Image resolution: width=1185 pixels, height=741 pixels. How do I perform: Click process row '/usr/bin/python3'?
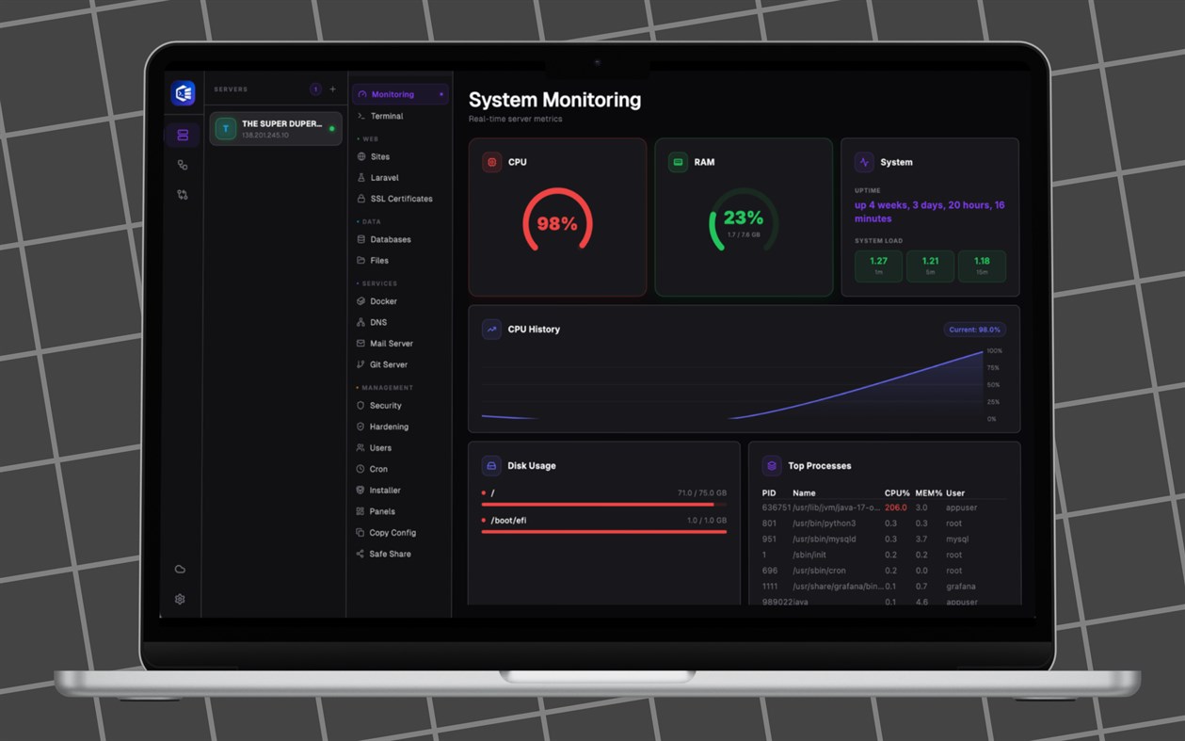(883, 524)
